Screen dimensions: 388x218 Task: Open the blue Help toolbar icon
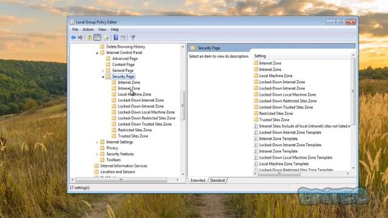click(x=116, y=38)
